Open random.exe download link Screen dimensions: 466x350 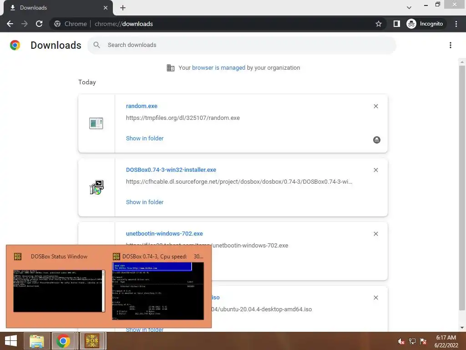(x=142, y=106)
